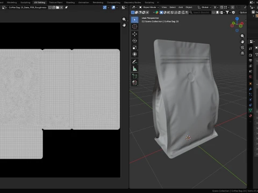Select the Move tool in viewport toolbar
This screenshot has height=193, width=258.
coord(135,34)
